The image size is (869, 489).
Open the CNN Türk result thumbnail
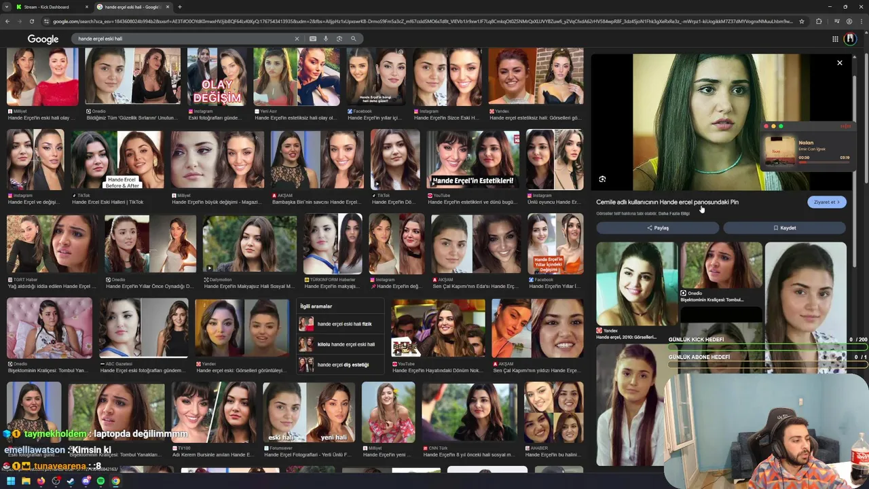[x=469, y=412]
